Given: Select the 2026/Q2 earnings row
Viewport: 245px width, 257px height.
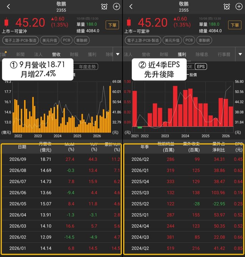Looking at the screenshot, I should [x=184, y=159].
